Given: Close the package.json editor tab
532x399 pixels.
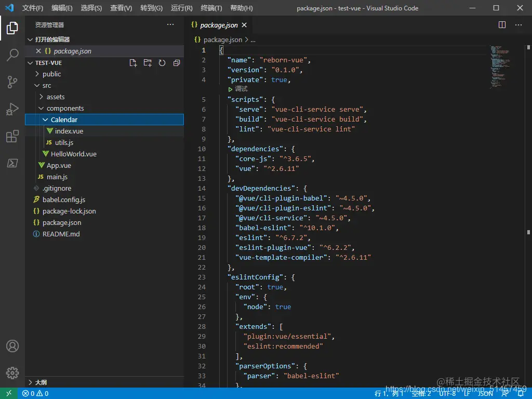Looking at the screenshot, I should (244, 25).
